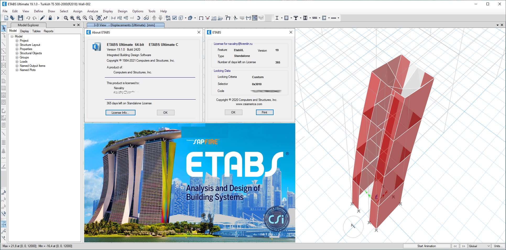This screenshot has height=250, width=506.
Task: Select the Pan tool
Action: point(99,18)
